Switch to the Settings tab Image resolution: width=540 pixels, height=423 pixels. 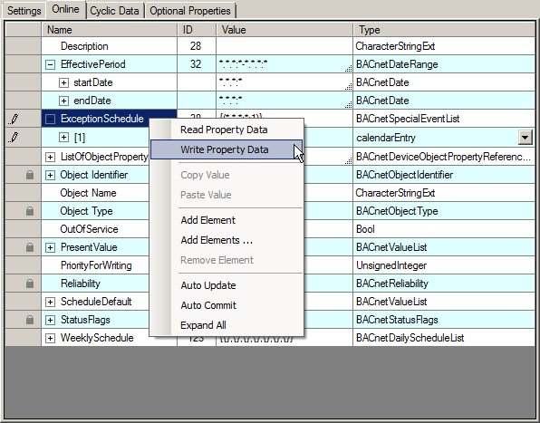click(24, 11)
